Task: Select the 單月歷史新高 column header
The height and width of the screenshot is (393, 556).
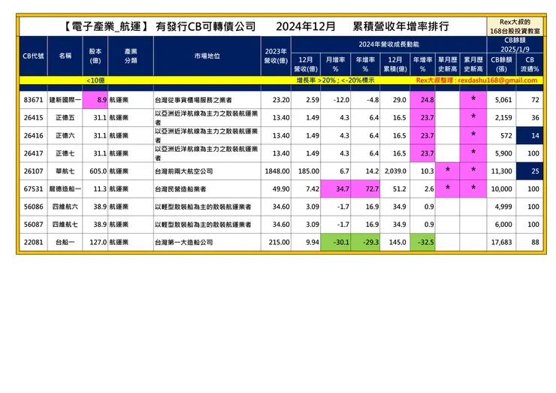Action: (448, 64)
